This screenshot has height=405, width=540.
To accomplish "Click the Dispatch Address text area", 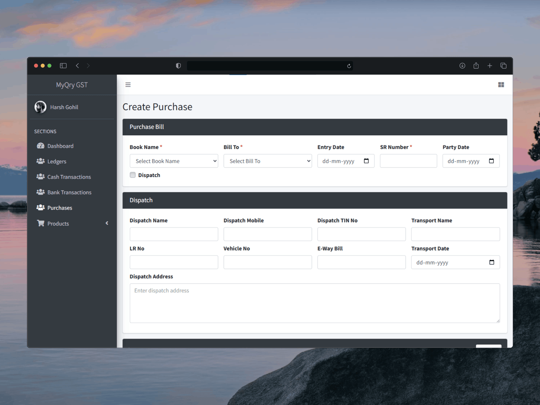I will click(315, 303).
